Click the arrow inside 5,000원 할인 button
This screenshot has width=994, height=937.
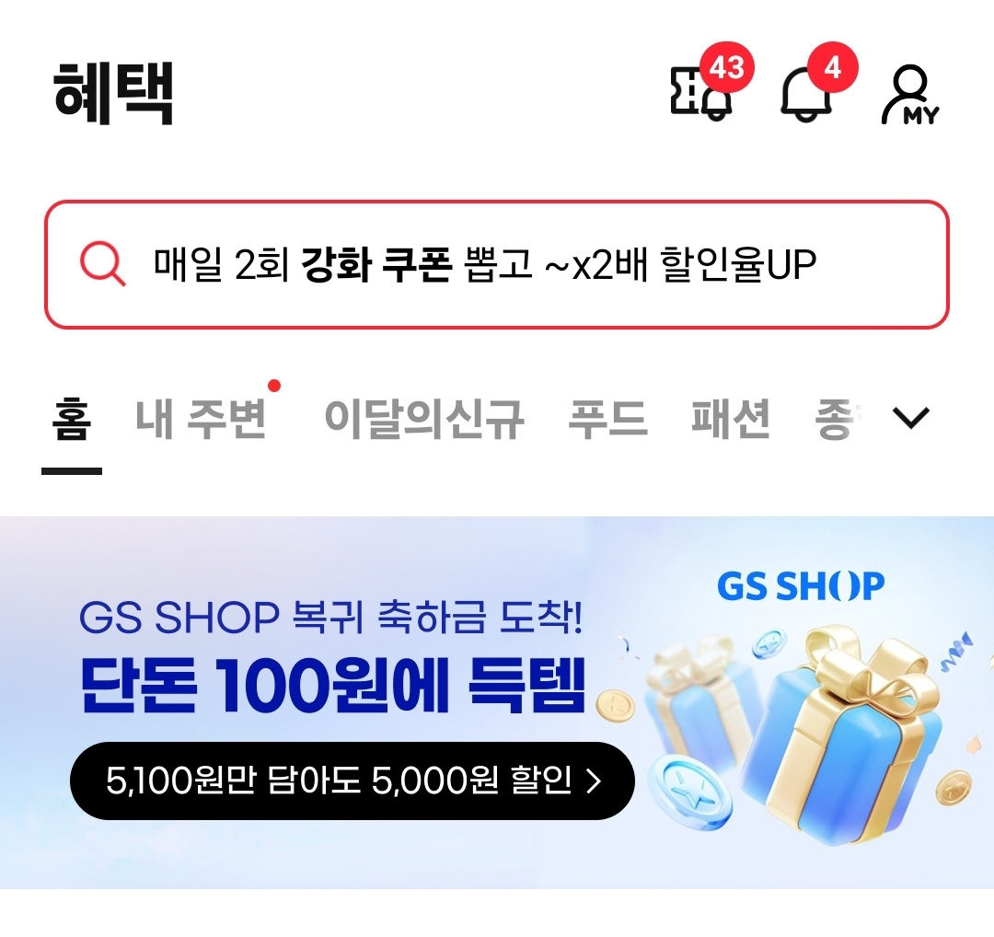pos(594,781)
